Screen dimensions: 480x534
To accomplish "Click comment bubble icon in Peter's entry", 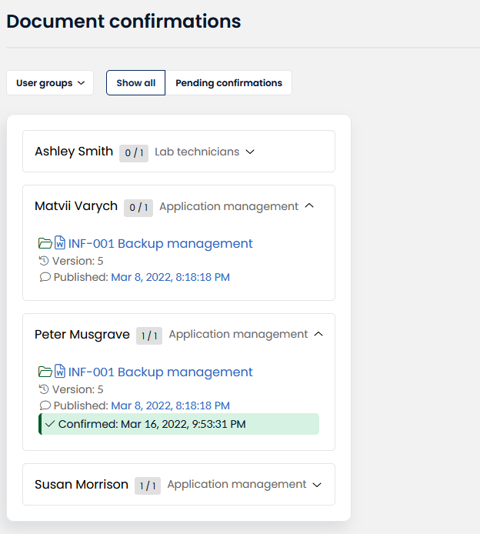I will (45, 406).
